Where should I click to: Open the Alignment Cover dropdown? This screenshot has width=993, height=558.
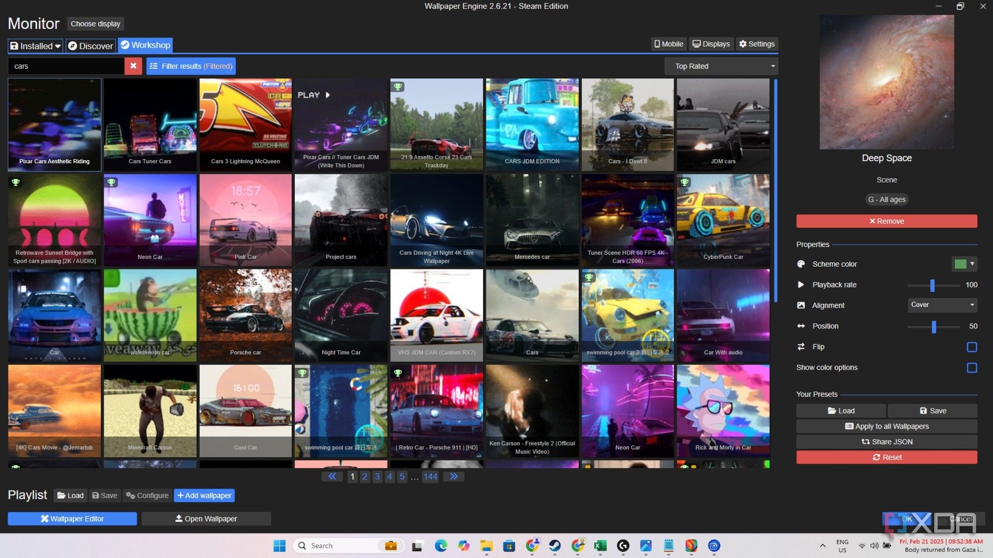pos(942,305)
